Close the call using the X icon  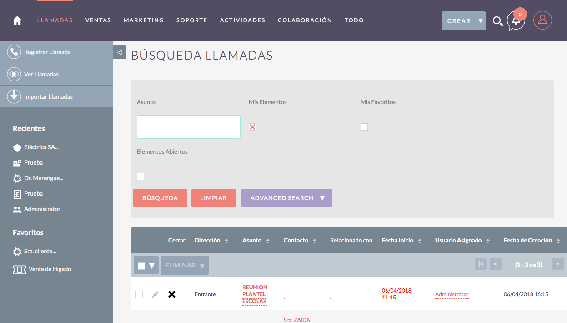[x=171, y=294]
